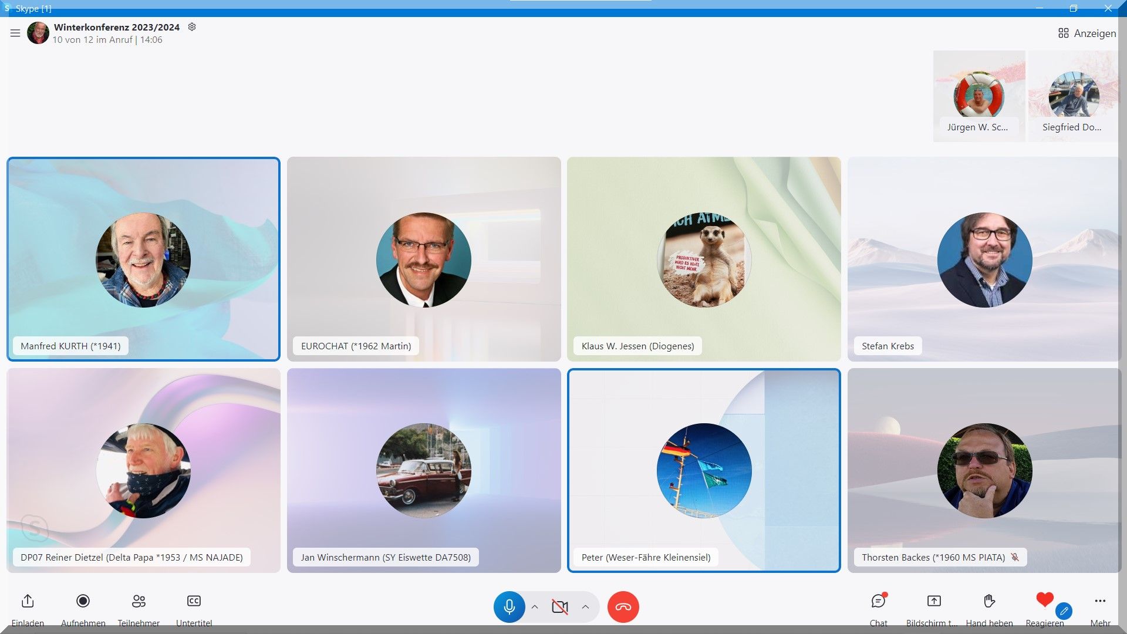The image size is (1127, 634).
Task: Expand the microphone options chevron
Action: [535, 607]
